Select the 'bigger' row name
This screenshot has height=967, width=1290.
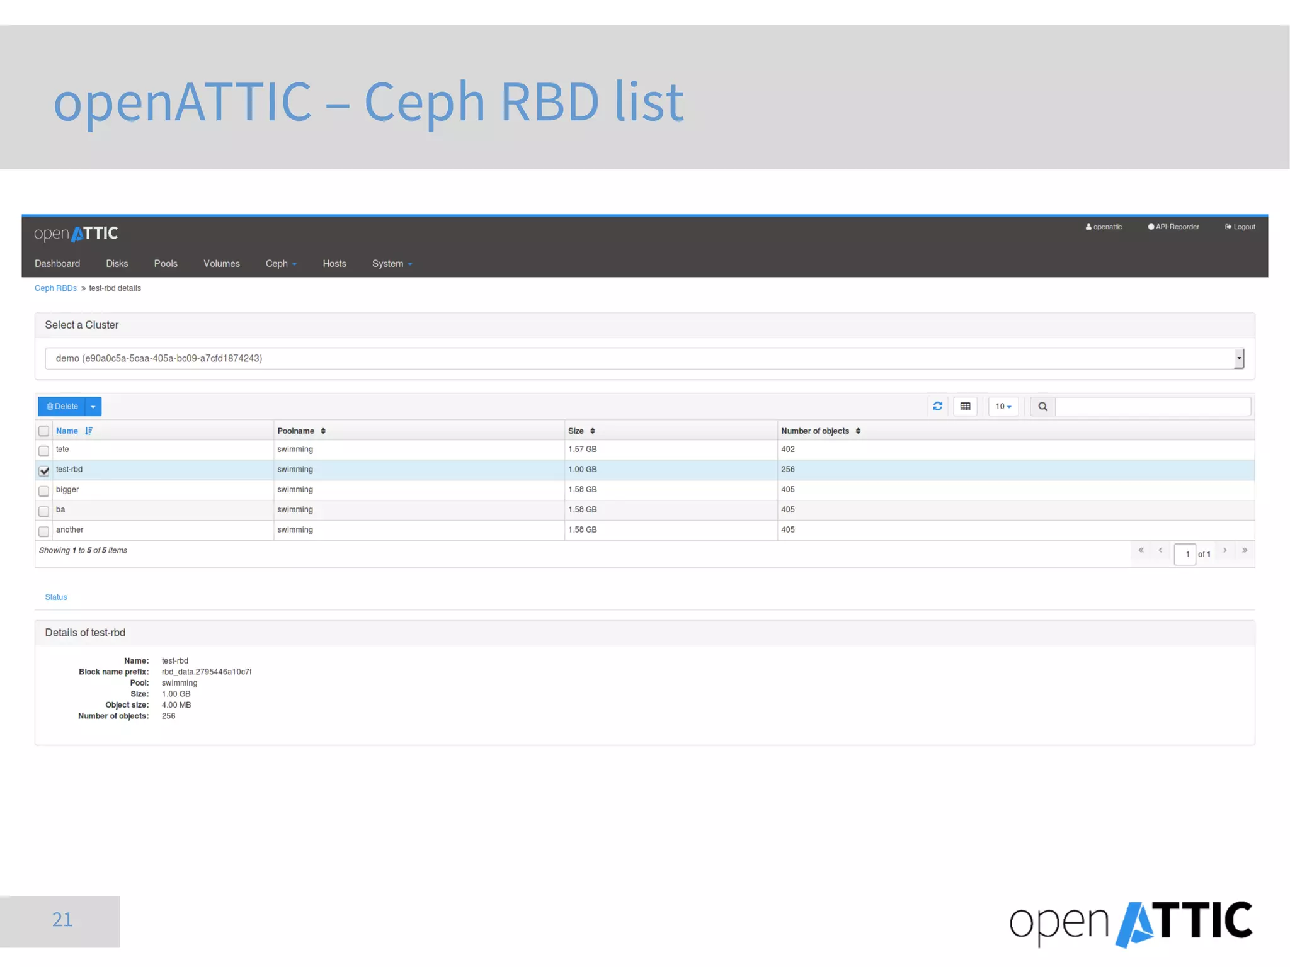67,489
